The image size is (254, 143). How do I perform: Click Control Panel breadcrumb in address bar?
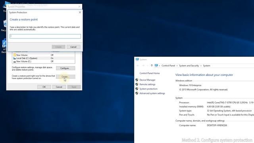168,66
